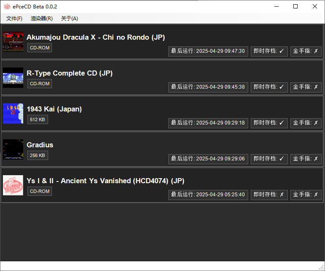Select the Ys I & II game thumbnail
The width and height of the screenshot is (325, 271).
click(13, 185)
